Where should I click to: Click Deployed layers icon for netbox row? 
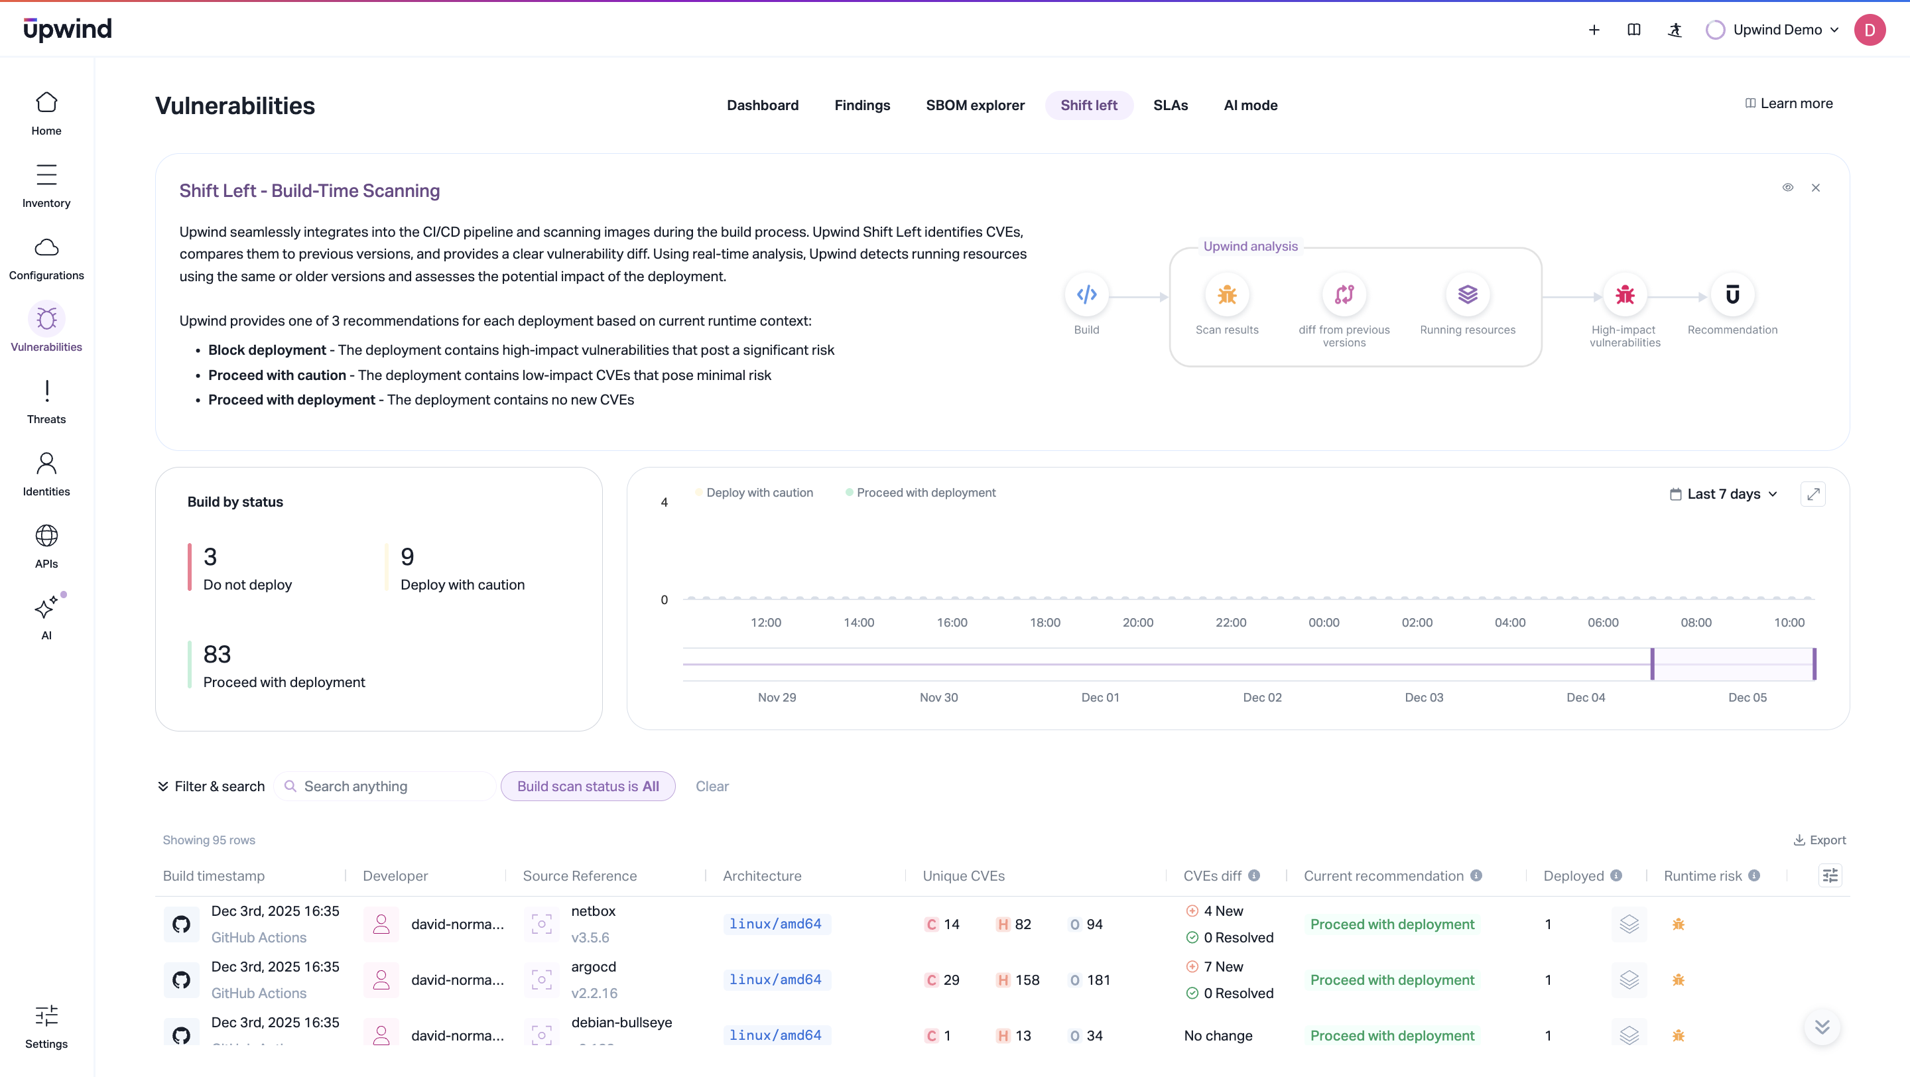click(x=1628, y=924)
